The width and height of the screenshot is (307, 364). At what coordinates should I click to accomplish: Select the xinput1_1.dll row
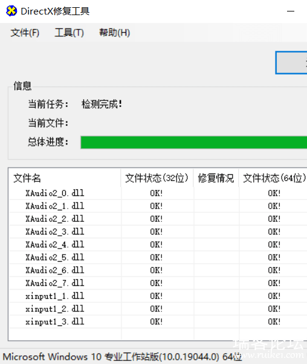(158, 296)
